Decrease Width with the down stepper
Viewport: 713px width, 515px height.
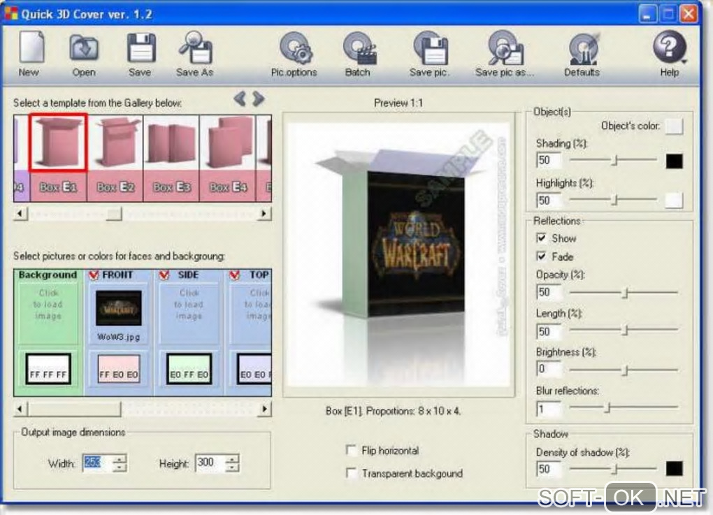pyautogui.click(x=120, y=467)
